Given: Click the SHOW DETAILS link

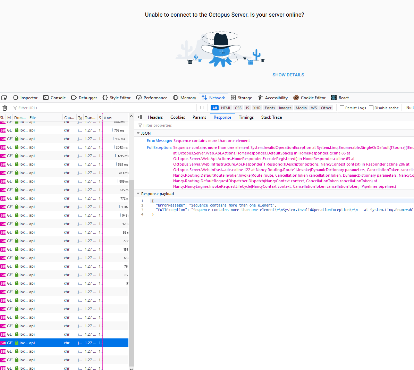Looking at the screenshot, I should point(288,75).
